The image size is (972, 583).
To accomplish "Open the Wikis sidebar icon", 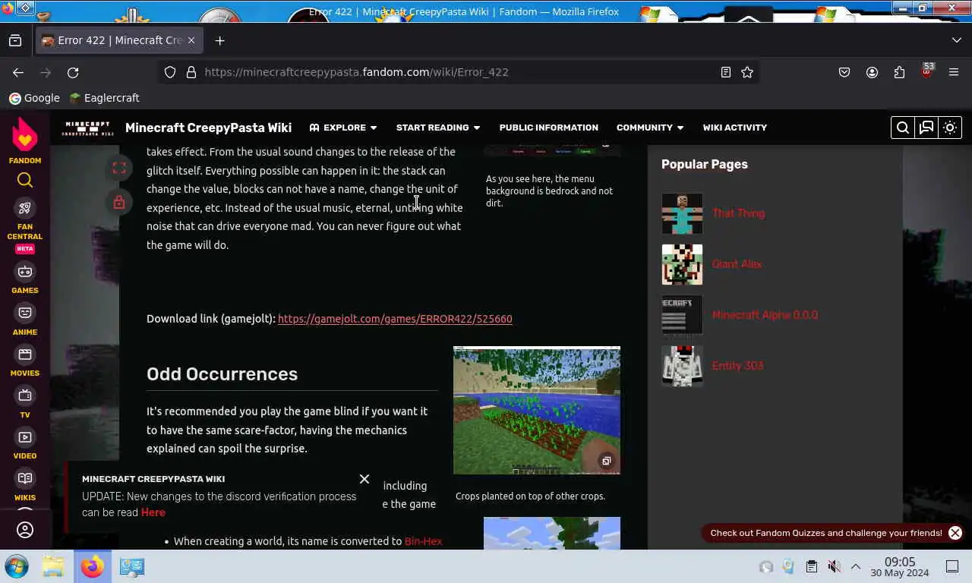I will tap(25, 478).
